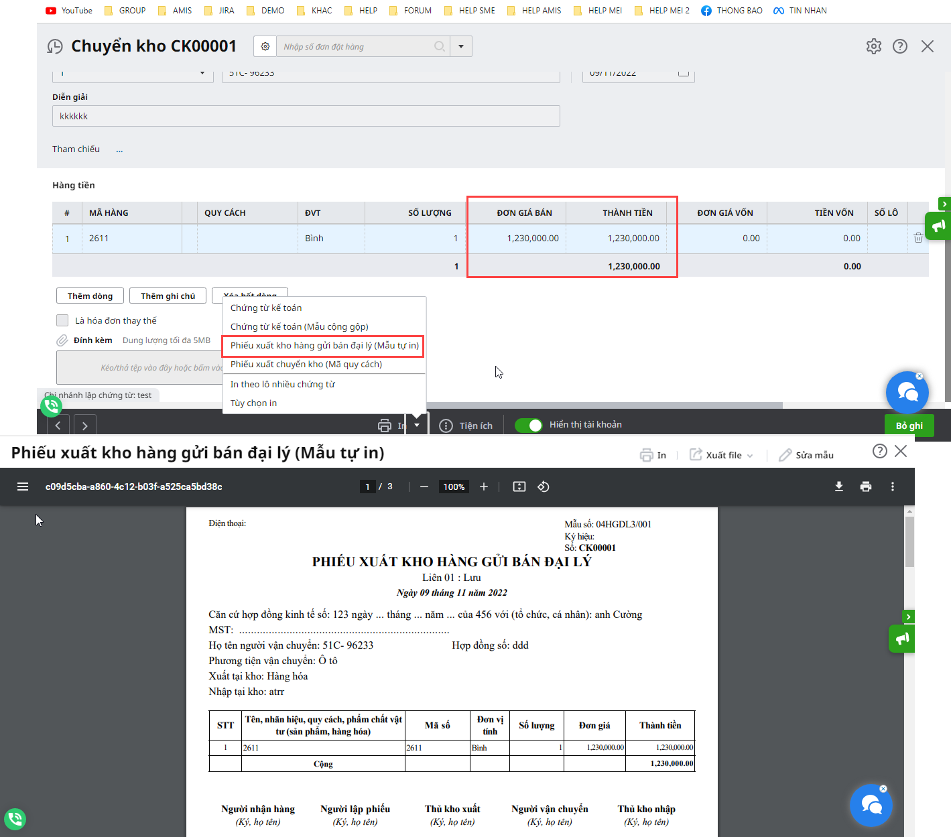Viewport: 951px width, 837px height.
Task: Close the print preview window
Action: coord(901,451)
